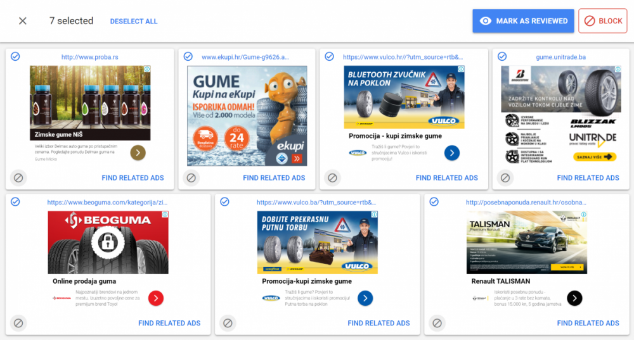Click the '7 selected' counter text
The width and height of the screenshot is (634, 340).
(71, 21)
